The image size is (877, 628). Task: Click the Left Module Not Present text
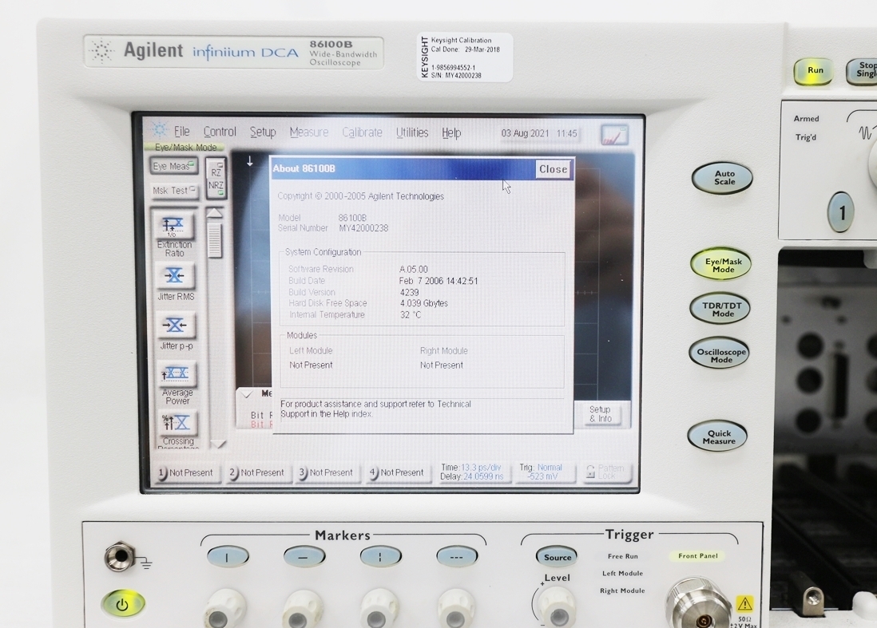pyautogui.click(x=311, y=365)
